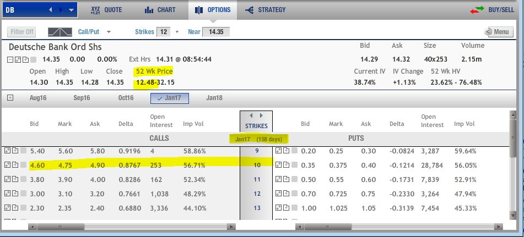Toggle the grey square on the 11 call row

pyautogui.click(x=23, y=179)
